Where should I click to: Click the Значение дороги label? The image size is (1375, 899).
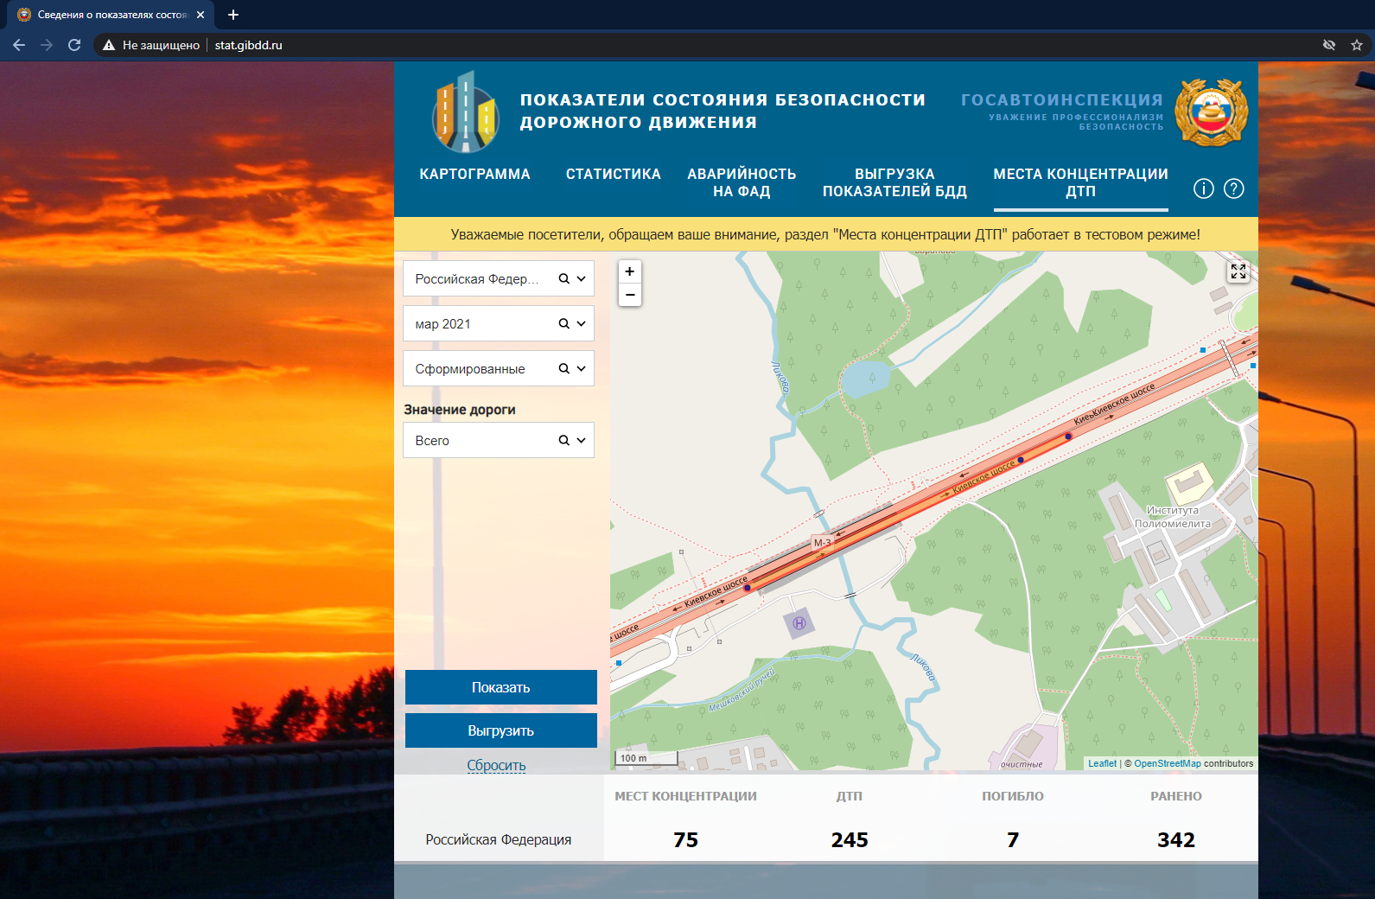(460, 410)
